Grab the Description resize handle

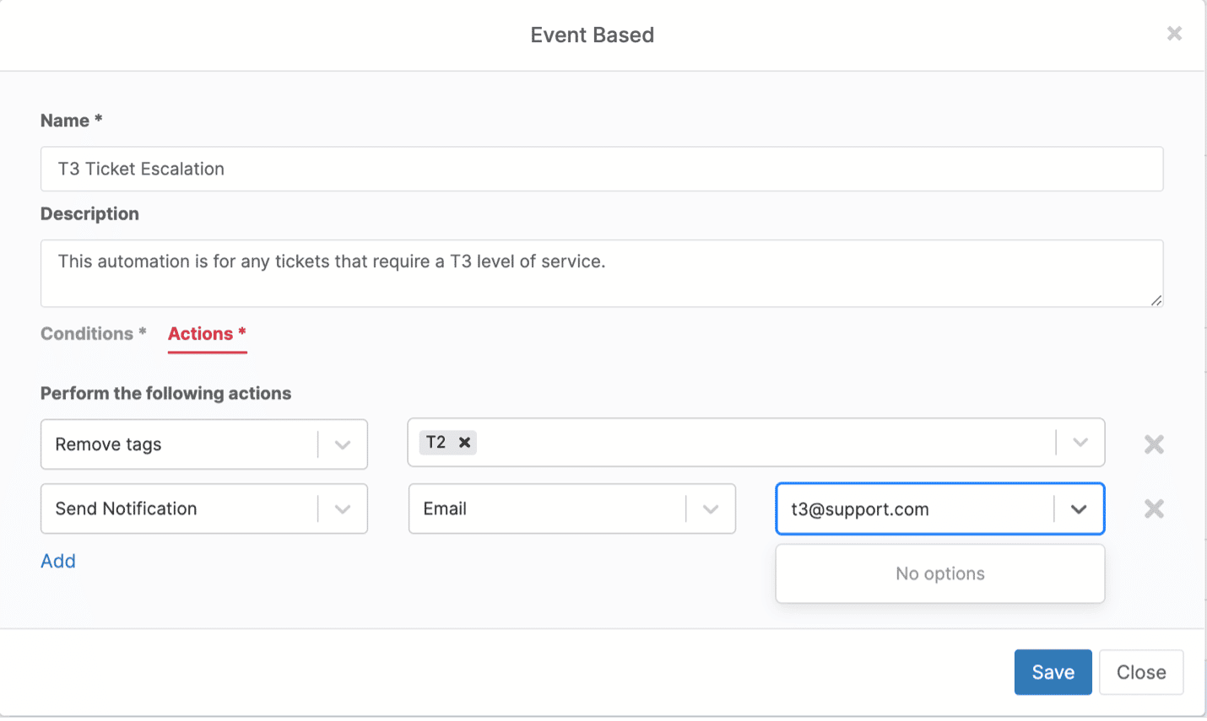tap(1156, 300)
